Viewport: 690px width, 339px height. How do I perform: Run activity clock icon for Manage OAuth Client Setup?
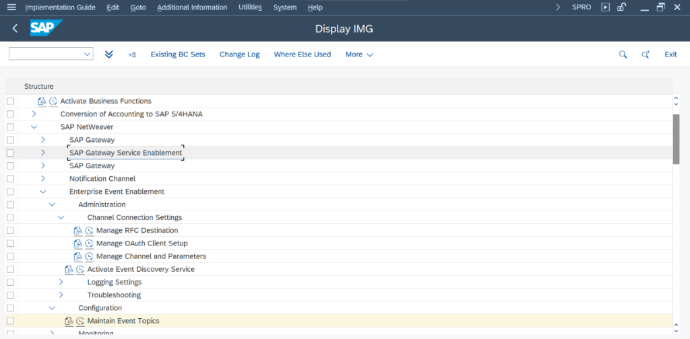pyautogui.click(x=90, y=243)
